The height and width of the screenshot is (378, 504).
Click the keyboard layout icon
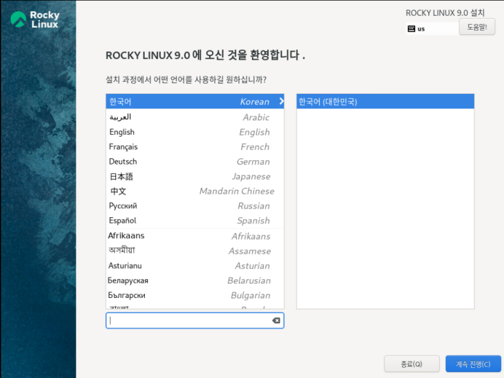coord(411,29)
